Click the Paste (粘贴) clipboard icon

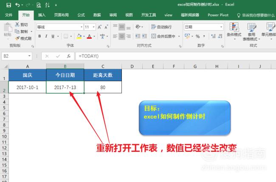pos(8,28)
